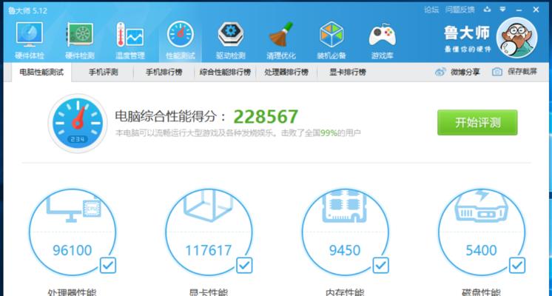Uncheck the processor test checkbox
The width and height of the screenshot is (552, 296).
pos(108,266)
